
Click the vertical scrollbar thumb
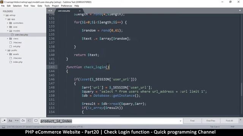241,90
